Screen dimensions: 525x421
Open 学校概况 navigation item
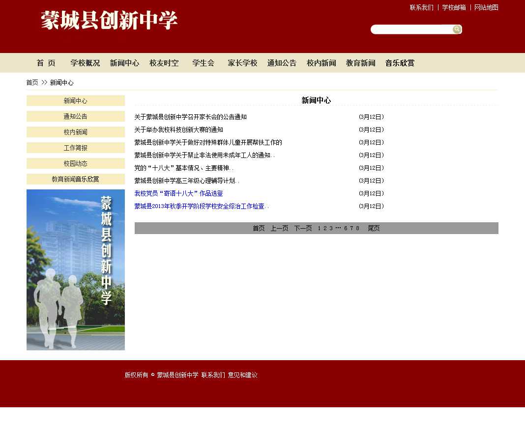[85, 63]
